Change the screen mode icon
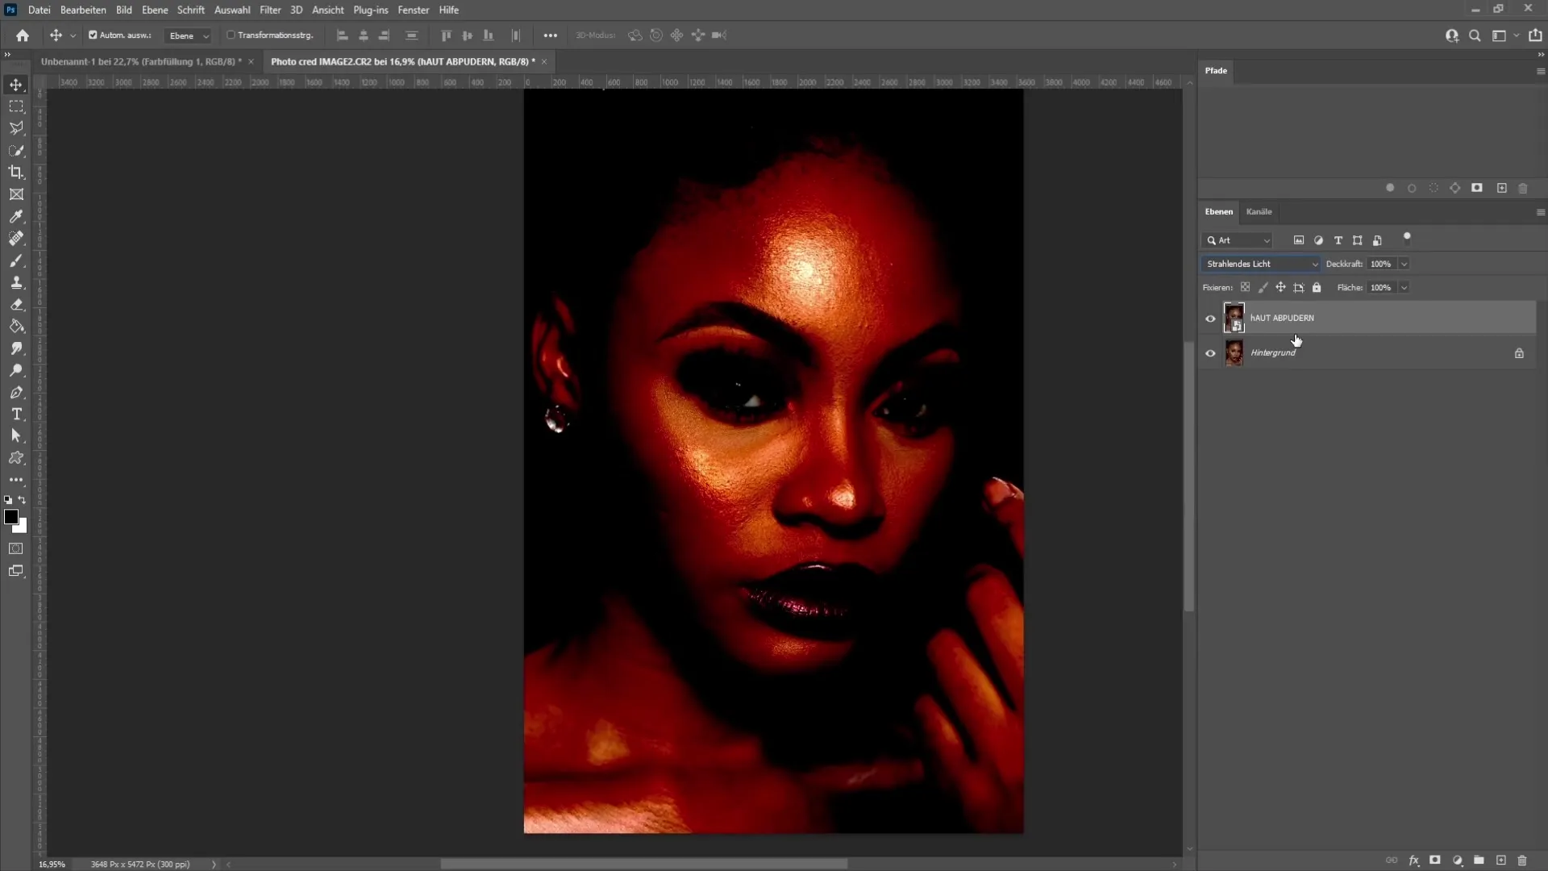Viewport: 1548px width, 871px height. coord(16,571)
